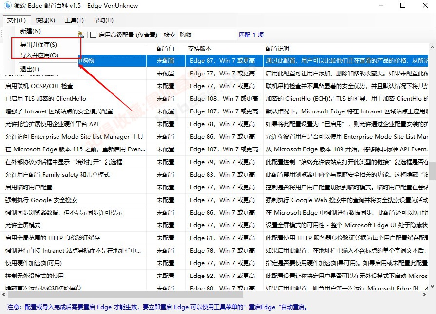Screen dimensions: 436x314
Task: Select the row 允许用户配置 Family safety 和儿童模式
Action: tap(214, 174)
